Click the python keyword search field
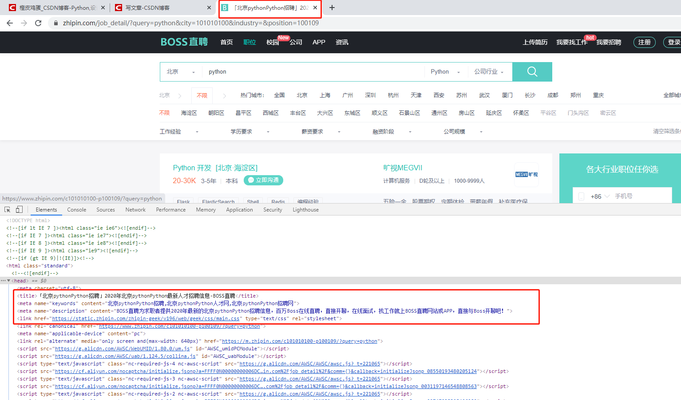The width and height of the screenshot is (681, 400). point(313,72)
